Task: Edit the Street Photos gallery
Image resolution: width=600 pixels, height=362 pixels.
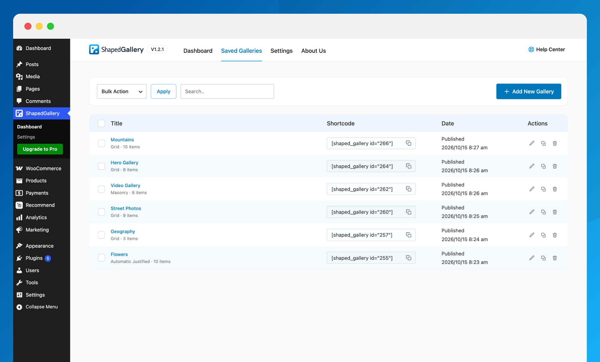Action: click(x=532, y=212)
